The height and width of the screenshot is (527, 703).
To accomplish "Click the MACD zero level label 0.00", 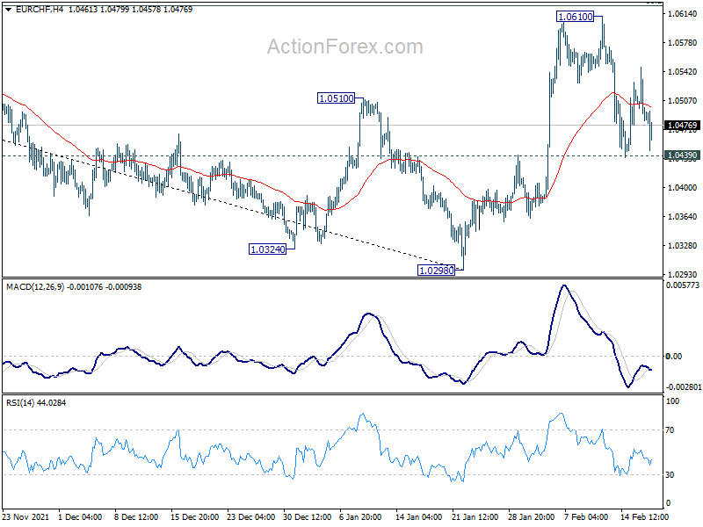I will tap(674, 357).
